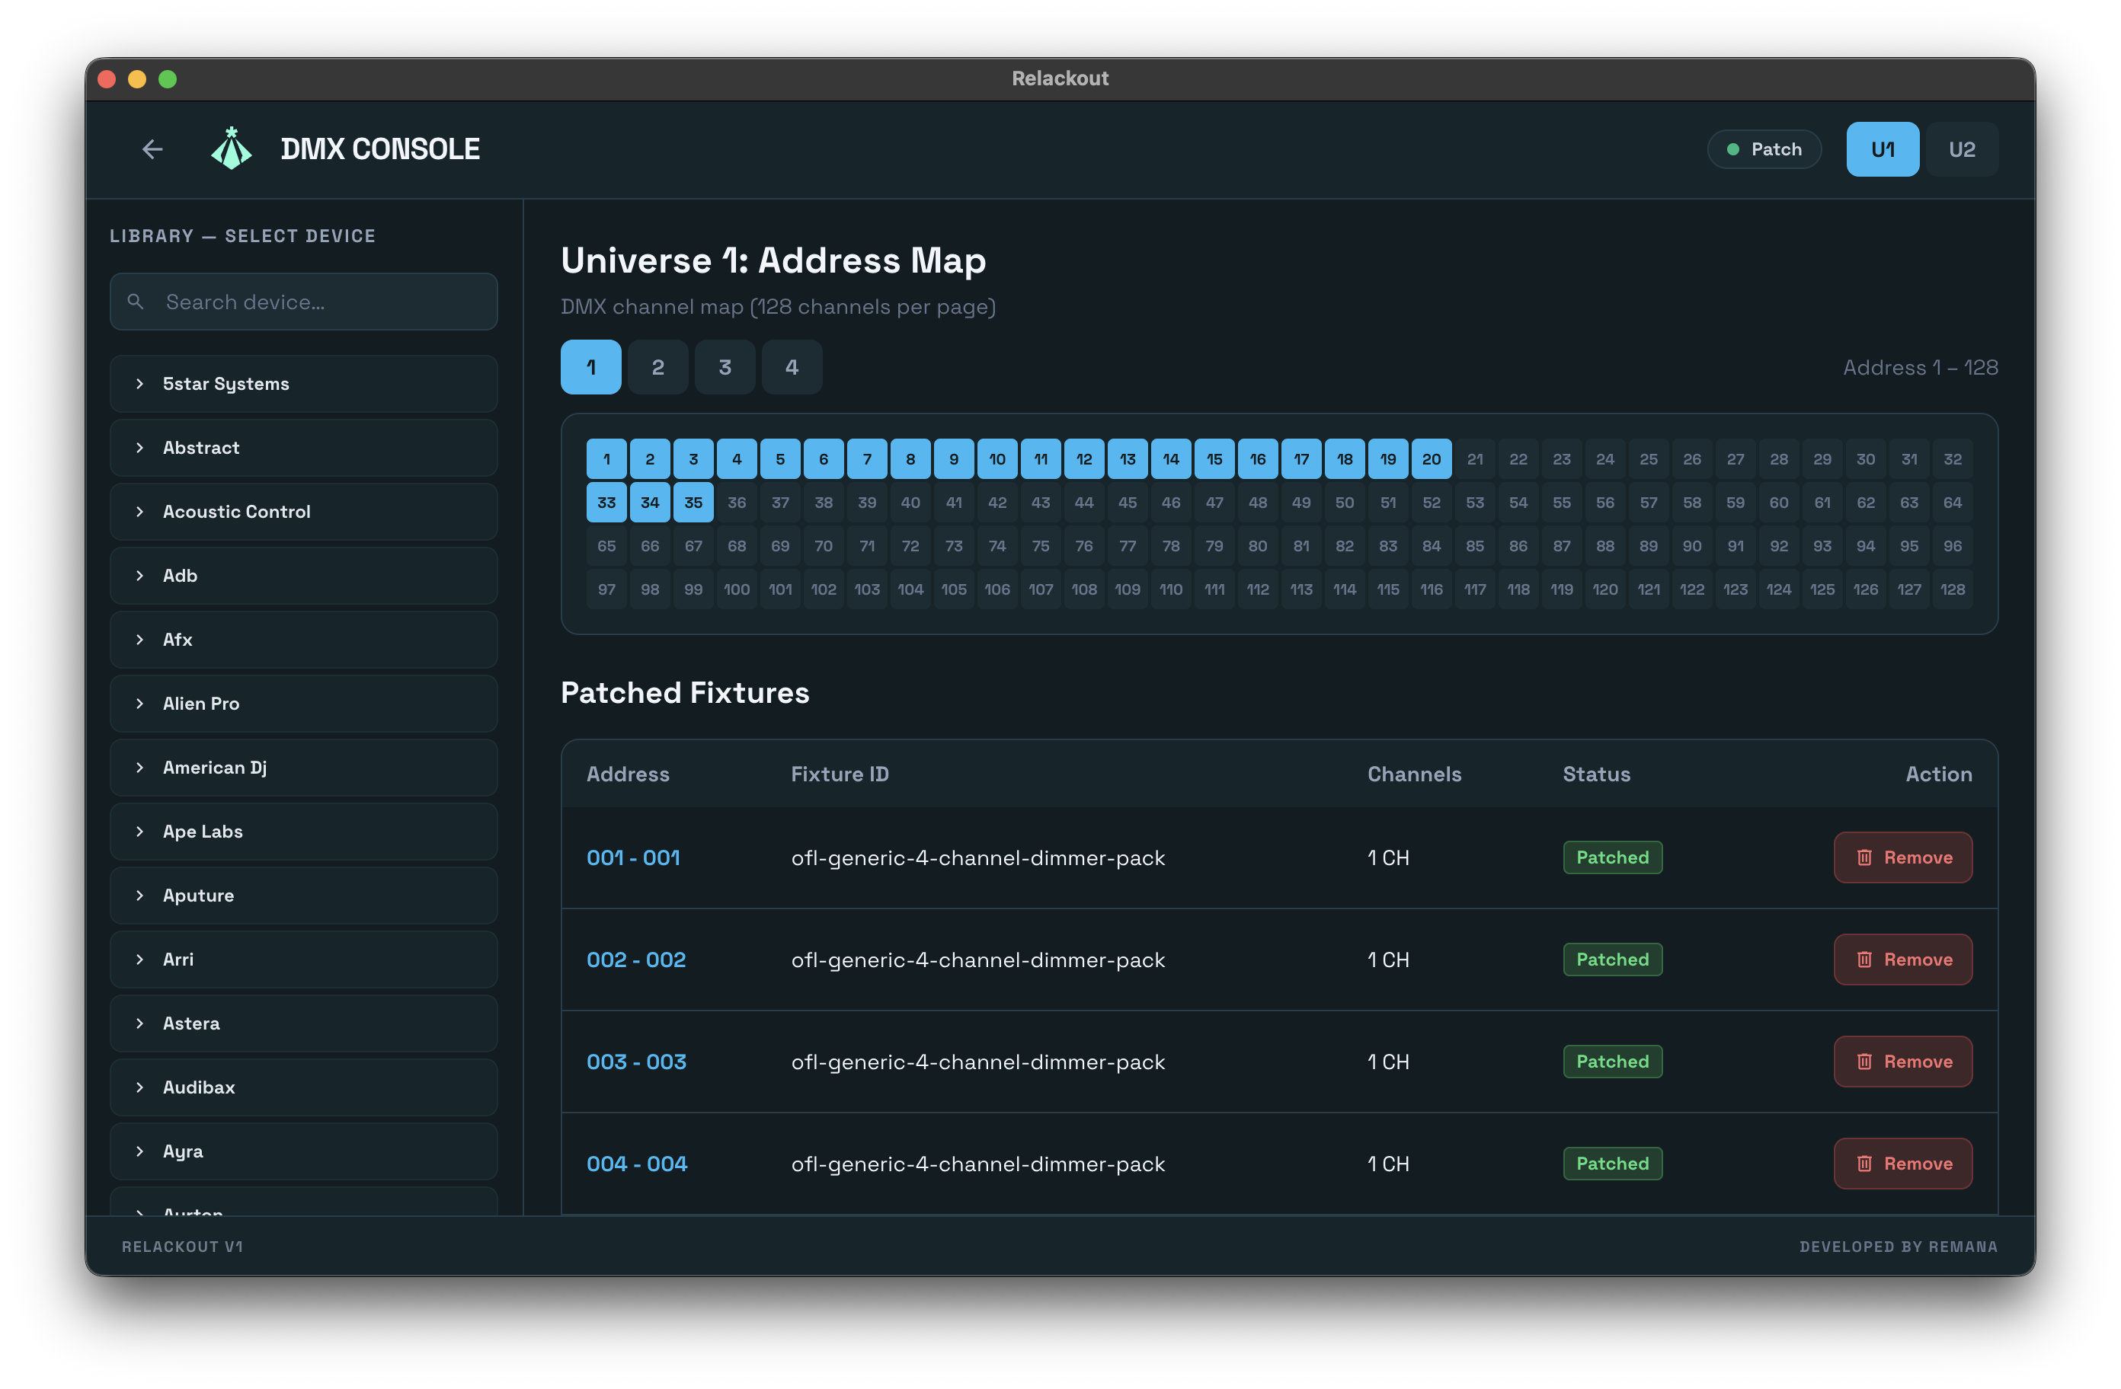The width and height of the screenshot is (2121, 1389).
Task: Click trash icon for fixture 002 - 002
Action: (1863, 960)
